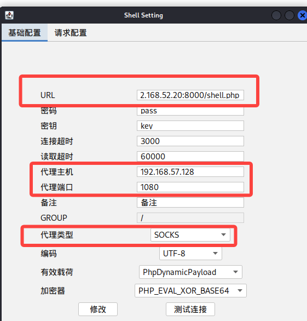Click the 读取超时 field showing 60000
The height and width of the screenshot is (321, 307).
(x=190, y=157)
